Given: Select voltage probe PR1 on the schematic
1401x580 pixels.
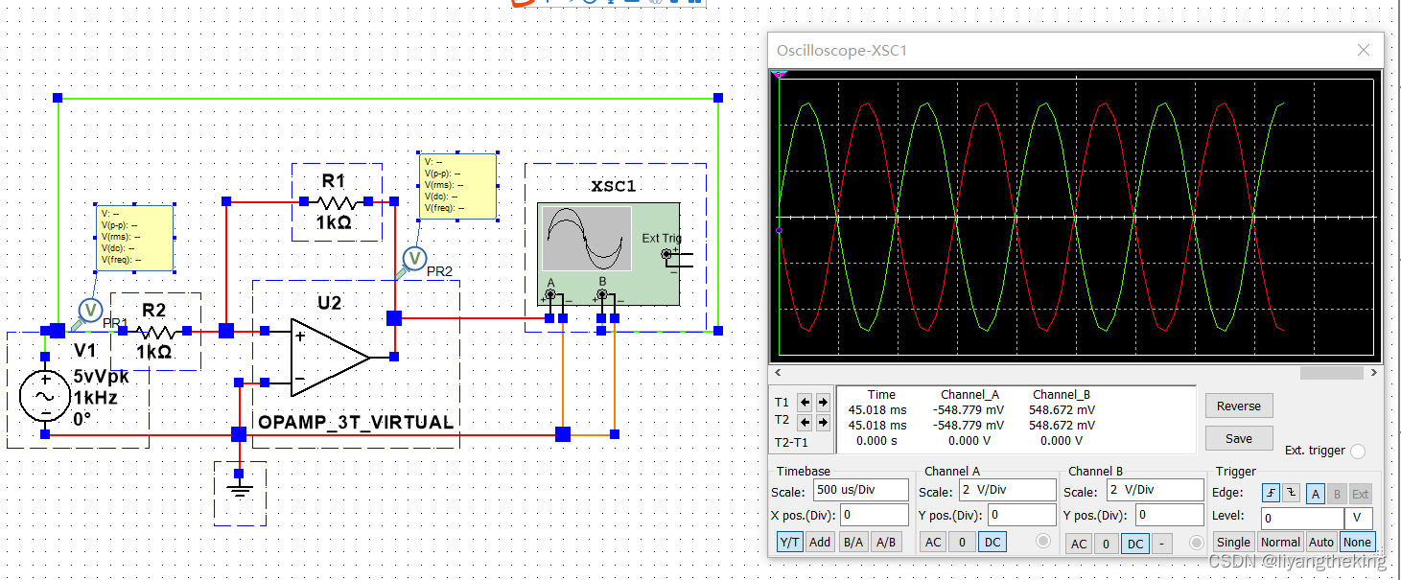Looking at the screenshot, I should 88,309.
